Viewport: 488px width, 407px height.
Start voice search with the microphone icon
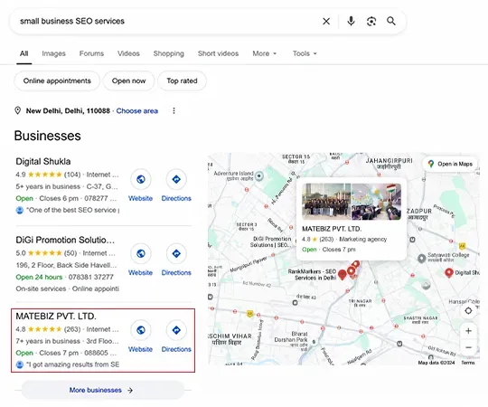pyautogui.click(x=351, y=21)
